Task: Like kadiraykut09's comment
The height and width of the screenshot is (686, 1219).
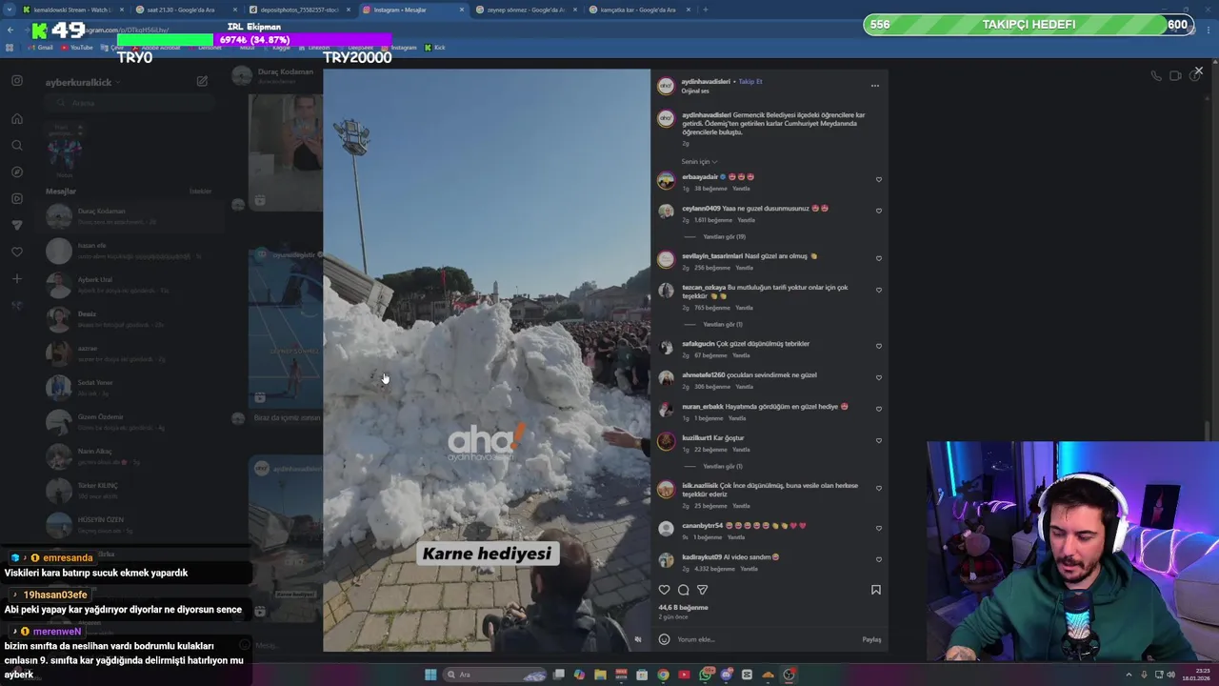Action: [x=878, y=559]
